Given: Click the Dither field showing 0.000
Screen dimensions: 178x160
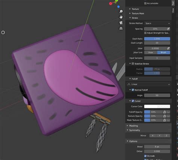Looking at the screenshot, I should coord(157,151).
